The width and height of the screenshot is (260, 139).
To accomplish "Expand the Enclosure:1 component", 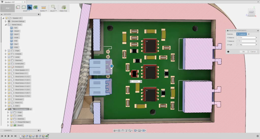I will tap(6, 67).
